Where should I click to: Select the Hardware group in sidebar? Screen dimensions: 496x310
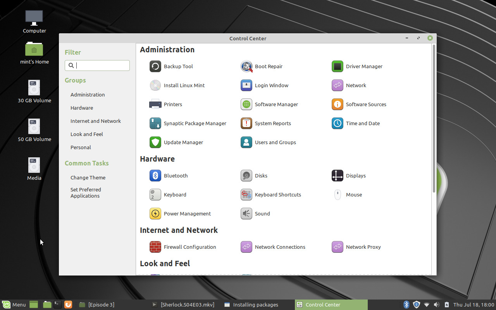pos(82,108)
